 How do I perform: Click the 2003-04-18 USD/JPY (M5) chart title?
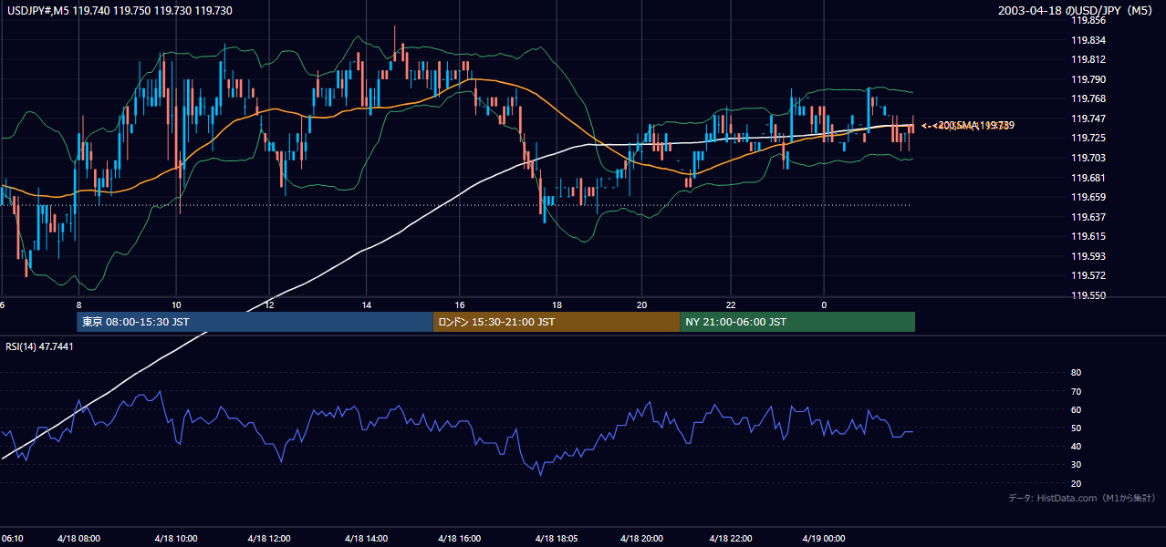[1077, 11]
